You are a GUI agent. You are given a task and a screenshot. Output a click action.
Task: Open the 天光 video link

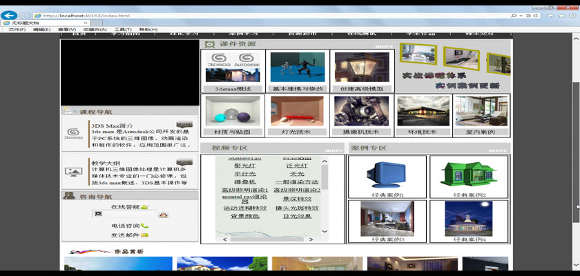(x=297, y=174)
